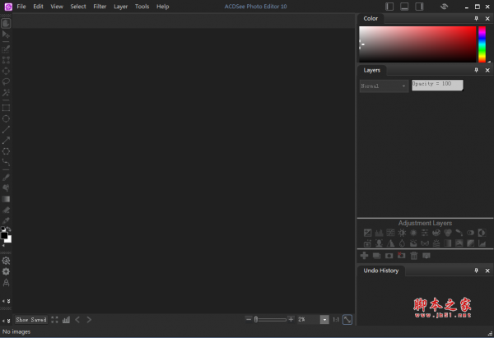The image size is (494, 338).
Task: Select the Polygon tool
Action: tap(6, 151)
